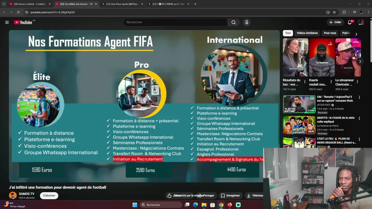372x209 pixels.
Task: Click the Télécharger download button
Action: click(x=254, y=196)
